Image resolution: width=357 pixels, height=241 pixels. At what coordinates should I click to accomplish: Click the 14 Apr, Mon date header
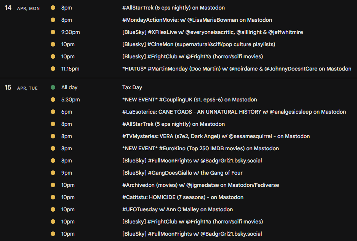22,8
